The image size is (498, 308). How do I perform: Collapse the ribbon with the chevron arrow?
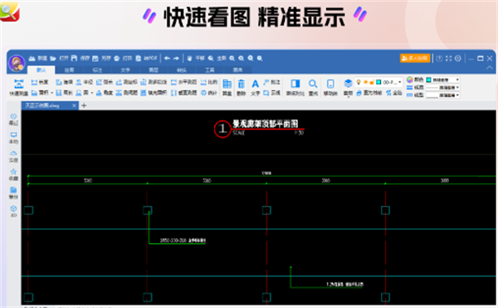coord(490,67)
